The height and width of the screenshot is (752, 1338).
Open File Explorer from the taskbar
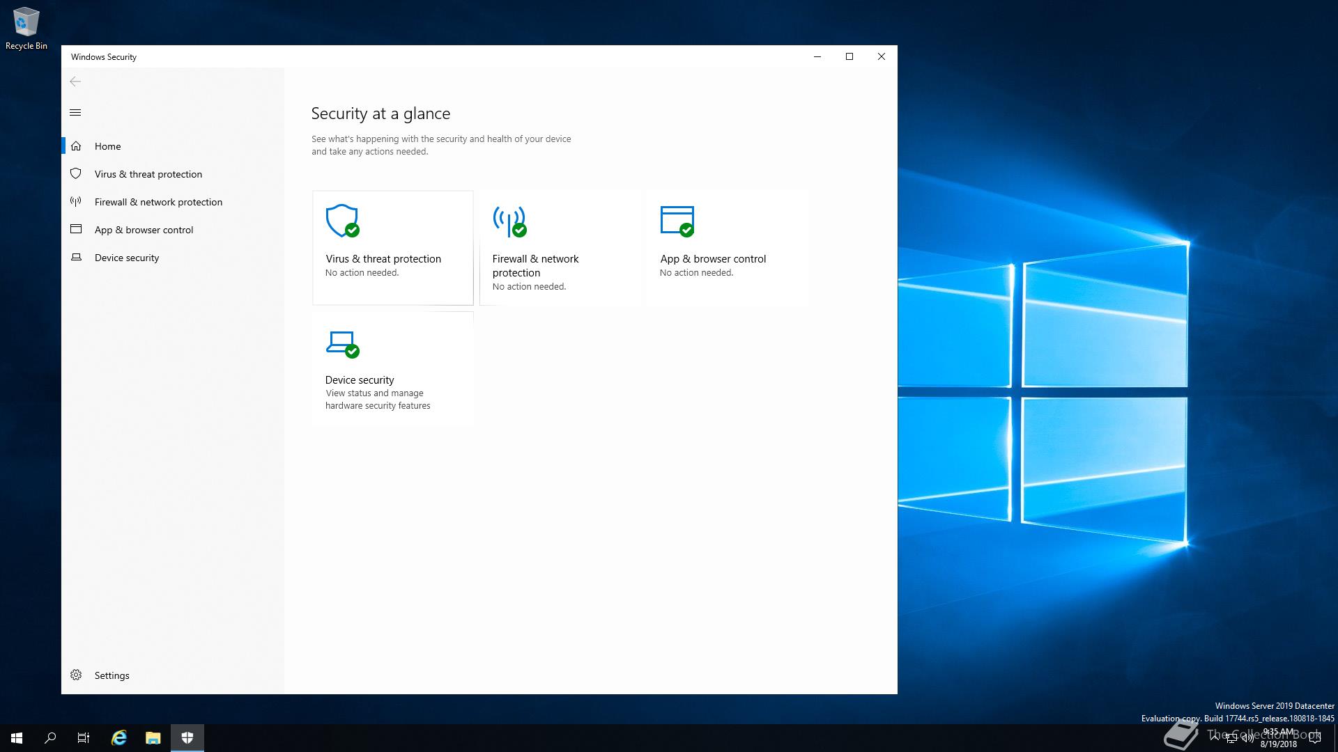153,738
